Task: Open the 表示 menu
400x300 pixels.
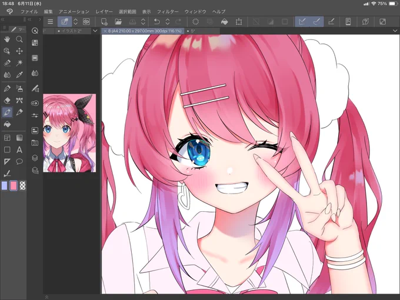Action: point(146,12)
